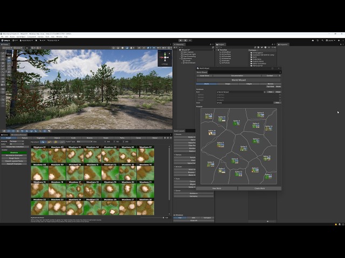Choose the Meadows 01 height stamp thumbnail

pyautogui.click(x=39, y=154)
